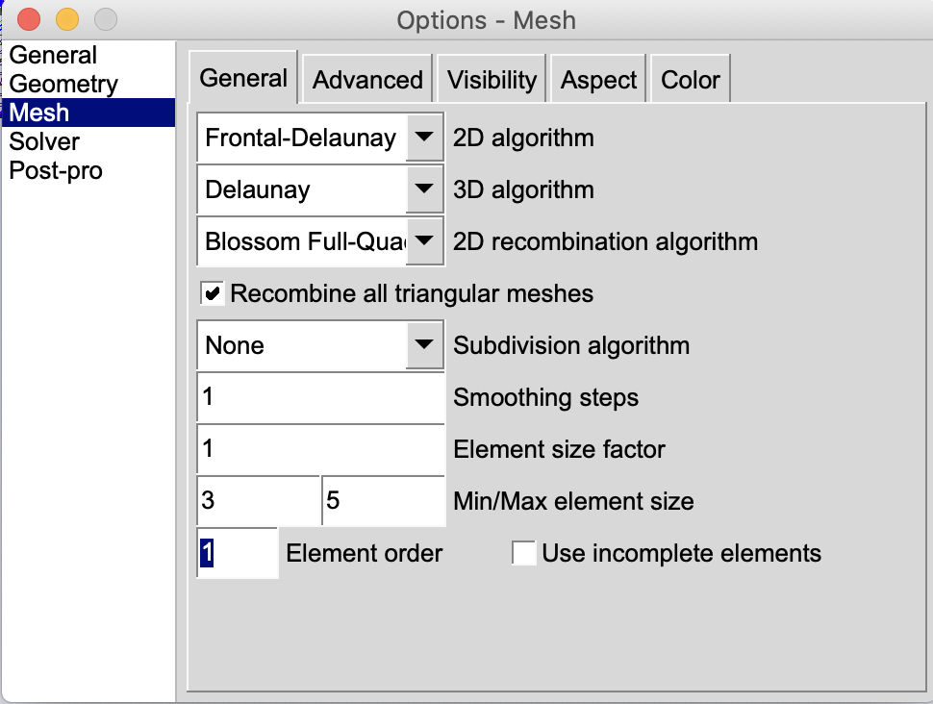
Task: Click the Element size factor field
Action: coord(320,449)
